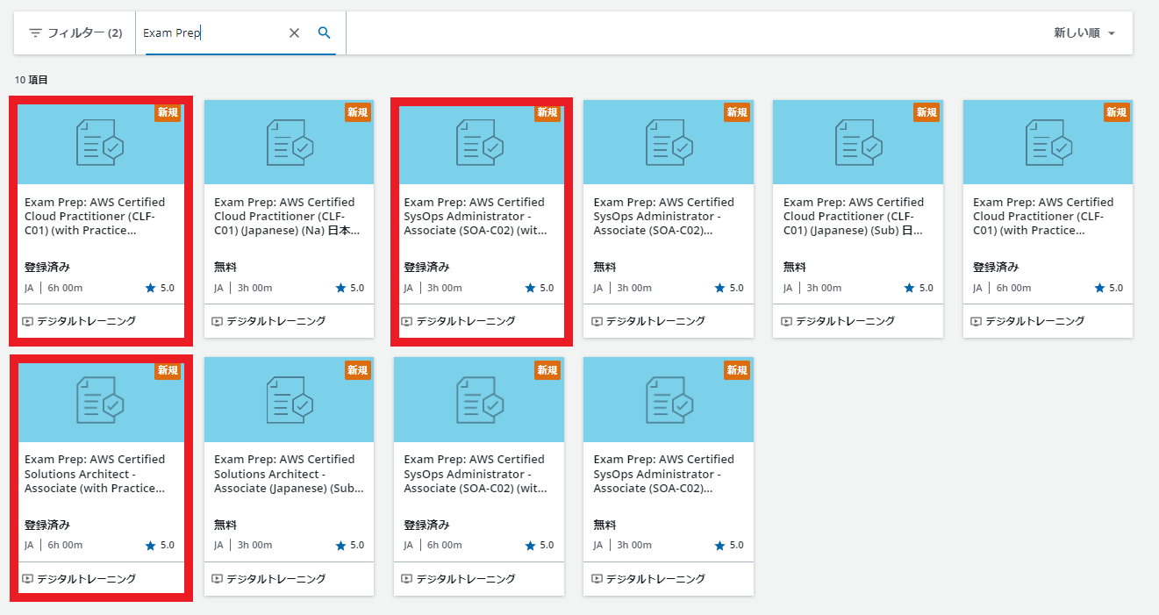Click star rating on 6h 00m SysOps card
The height and width of the screenshot is (615, 1159).
(x=539, y=545)
